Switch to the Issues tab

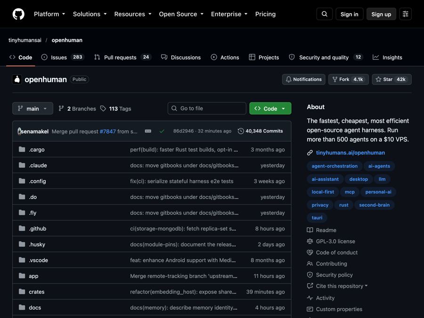tap(63, 57)
